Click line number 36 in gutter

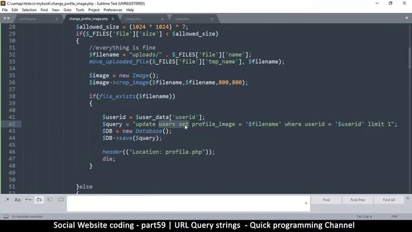[x=12, y=82]
